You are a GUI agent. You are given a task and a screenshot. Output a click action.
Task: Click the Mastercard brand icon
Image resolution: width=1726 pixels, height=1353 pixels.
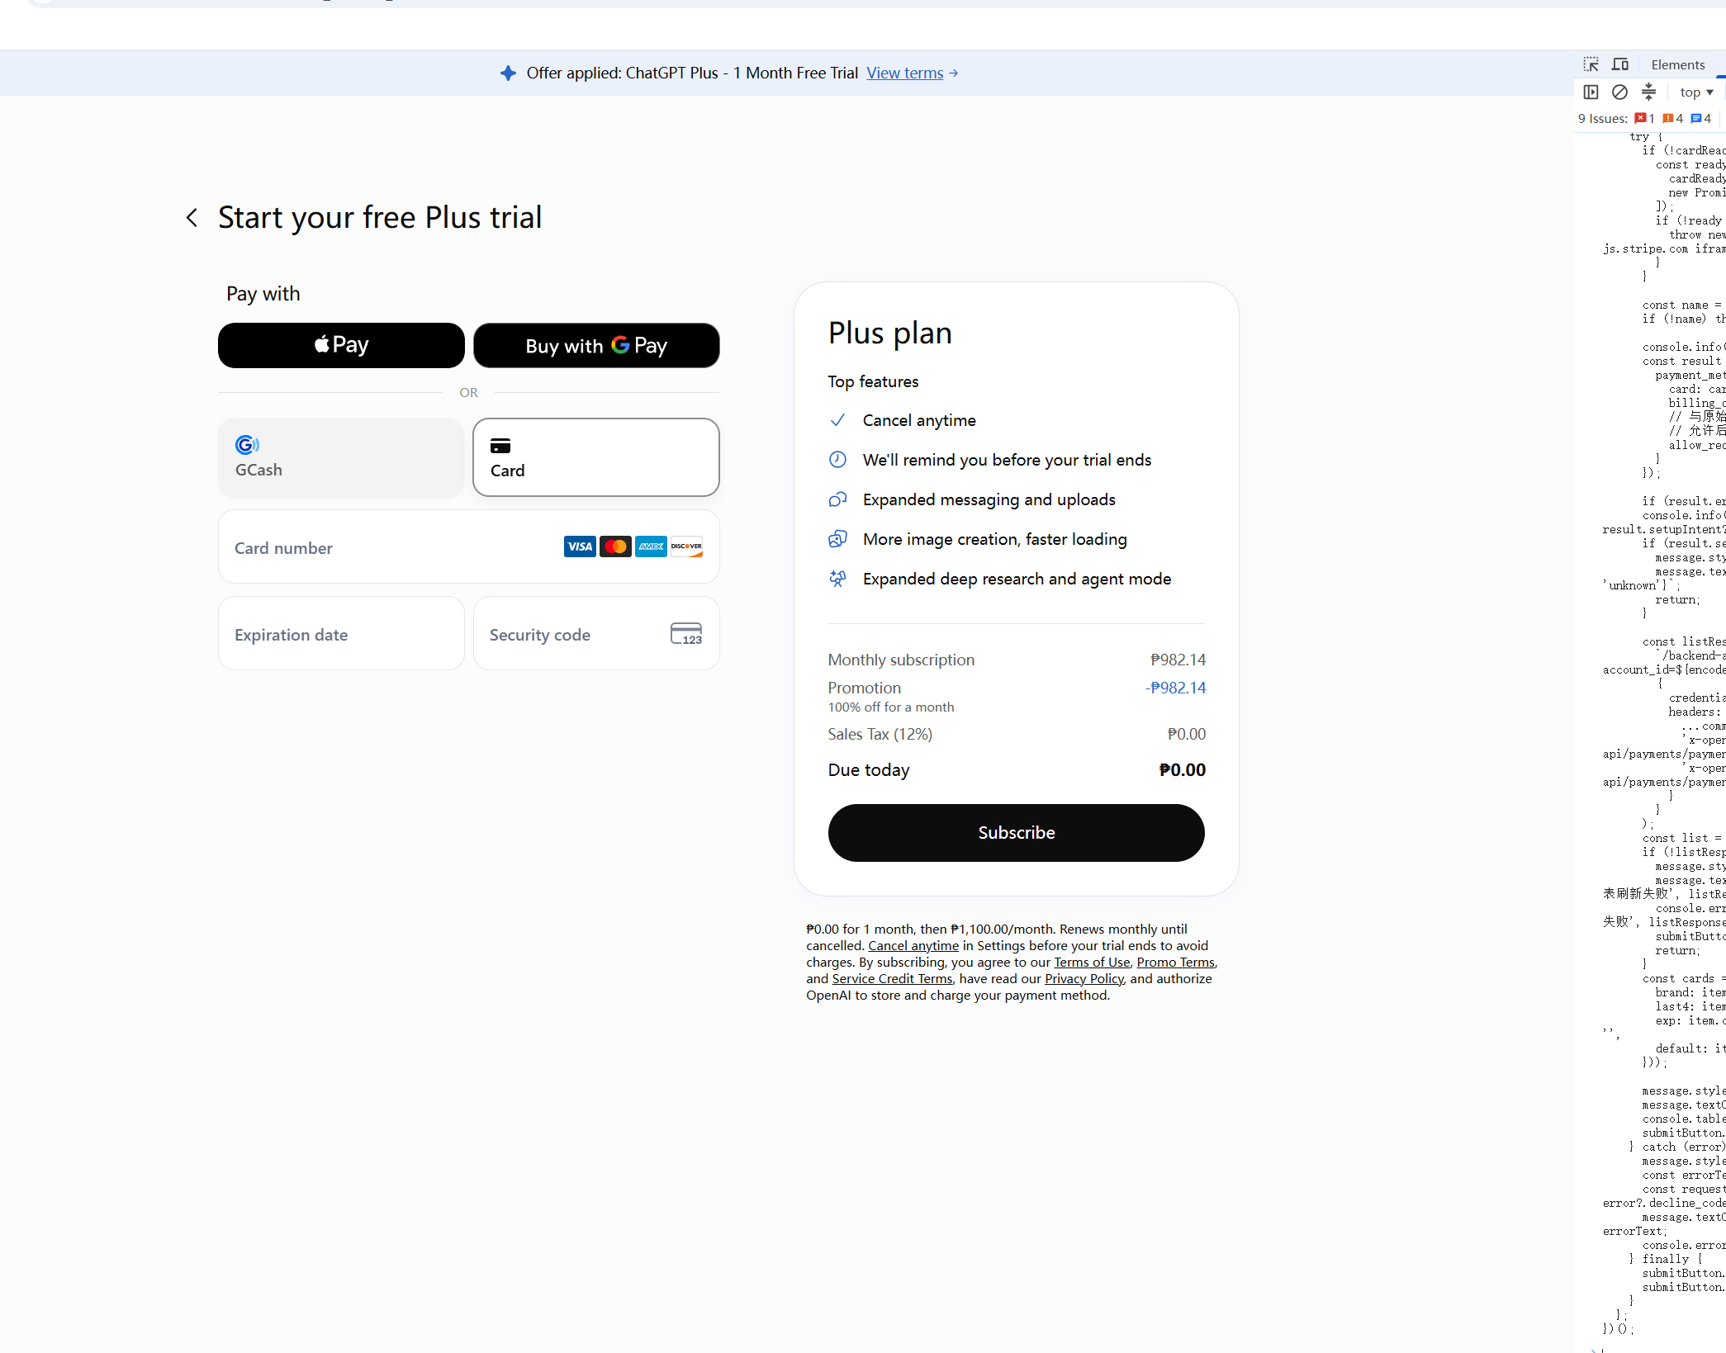[615, 546]
